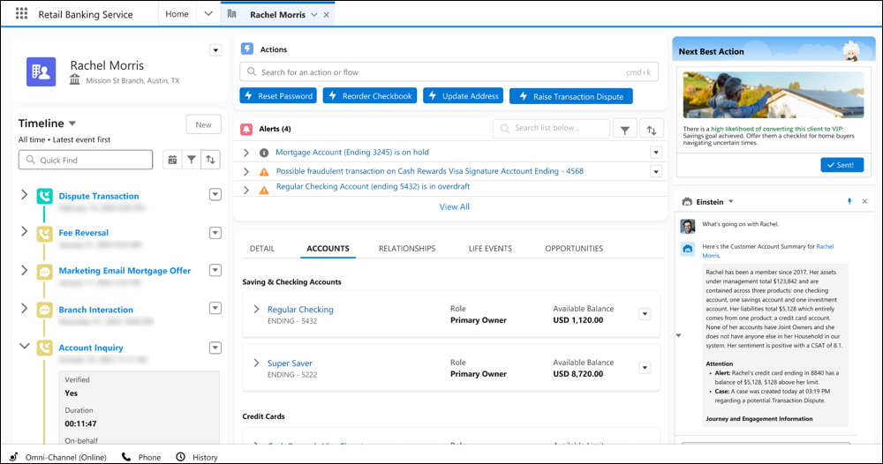Image resolution: width=883 pixels, height=464 pixels.
Task: Select the ACCOUNTS tab
Action: pos(328,248)
